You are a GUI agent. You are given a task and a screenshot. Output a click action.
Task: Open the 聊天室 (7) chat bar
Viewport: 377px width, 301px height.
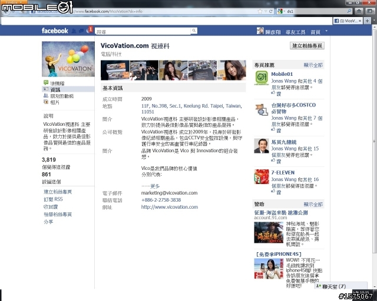[341, 286]
